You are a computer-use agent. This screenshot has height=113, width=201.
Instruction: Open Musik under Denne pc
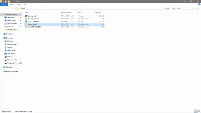pos(9,47)
